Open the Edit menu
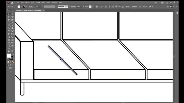Image resolution: width=184 pixels, height=103 pixels. click(x=22, y=3)
